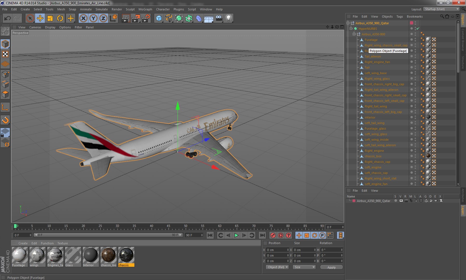The image size is (466, 280).
Task: Toggle the X axis lock icon
Action: pyautogui.click(x=83, y=18)
